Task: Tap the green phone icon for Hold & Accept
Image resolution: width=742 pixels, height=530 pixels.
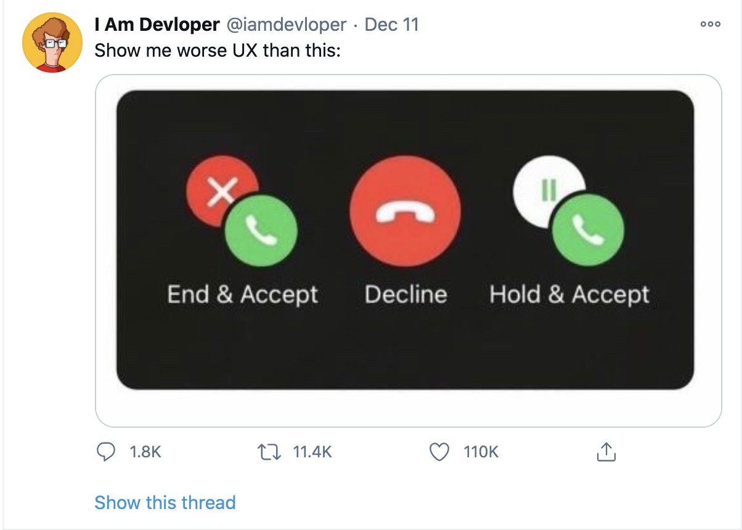Action: [587, 231]
